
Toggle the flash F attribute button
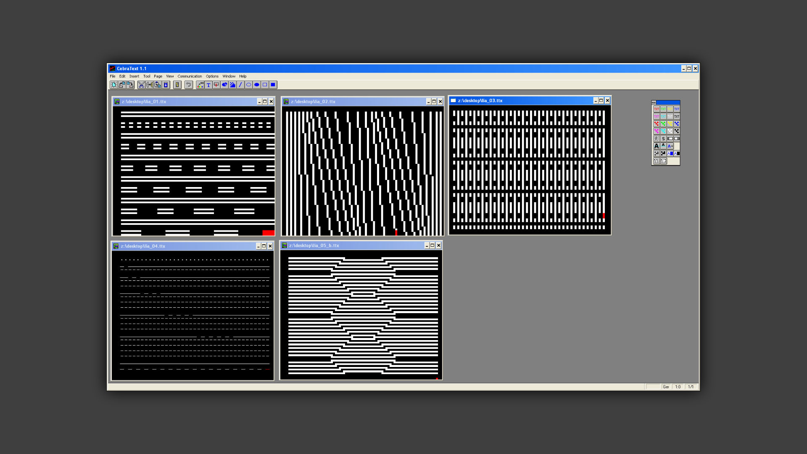(x=656, y=139)
